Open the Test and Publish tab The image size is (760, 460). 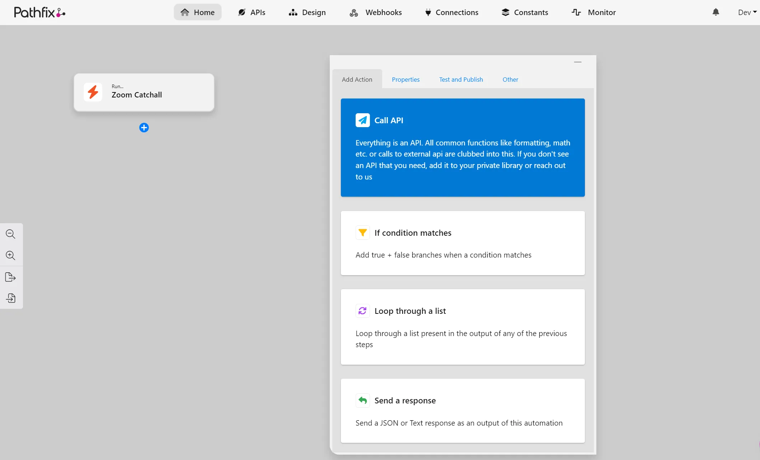coord(461,80)
